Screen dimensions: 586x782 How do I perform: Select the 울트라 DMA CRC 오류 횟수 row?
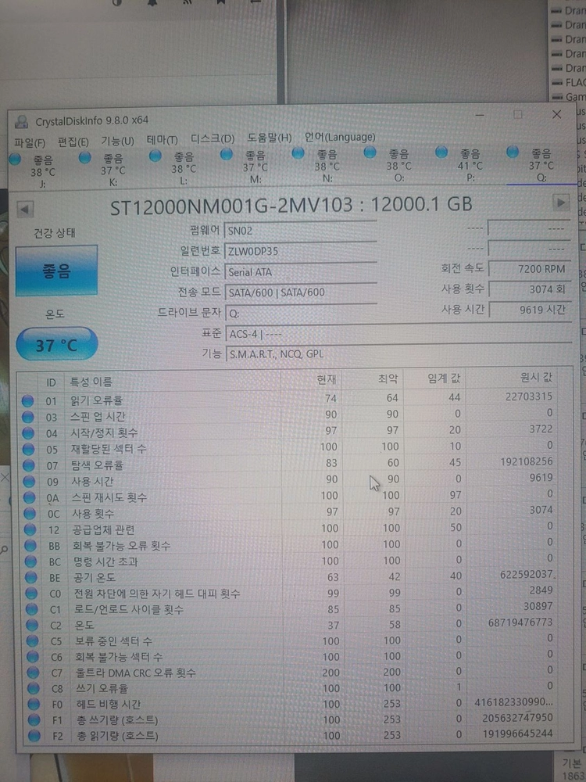291,673
